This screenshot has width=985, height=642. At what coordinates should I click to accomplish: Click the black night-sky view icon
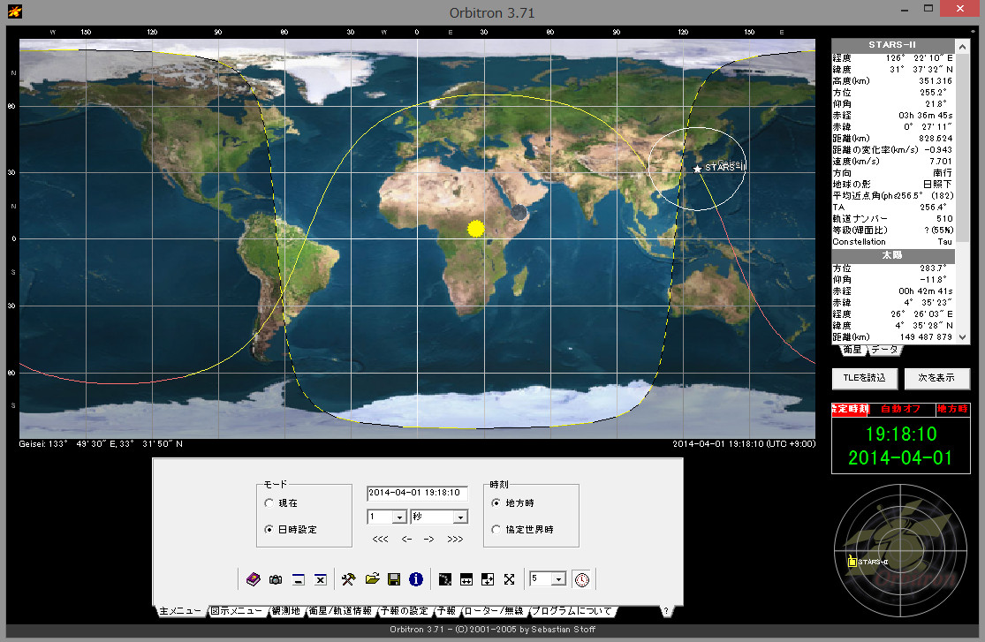click(444, 579)
